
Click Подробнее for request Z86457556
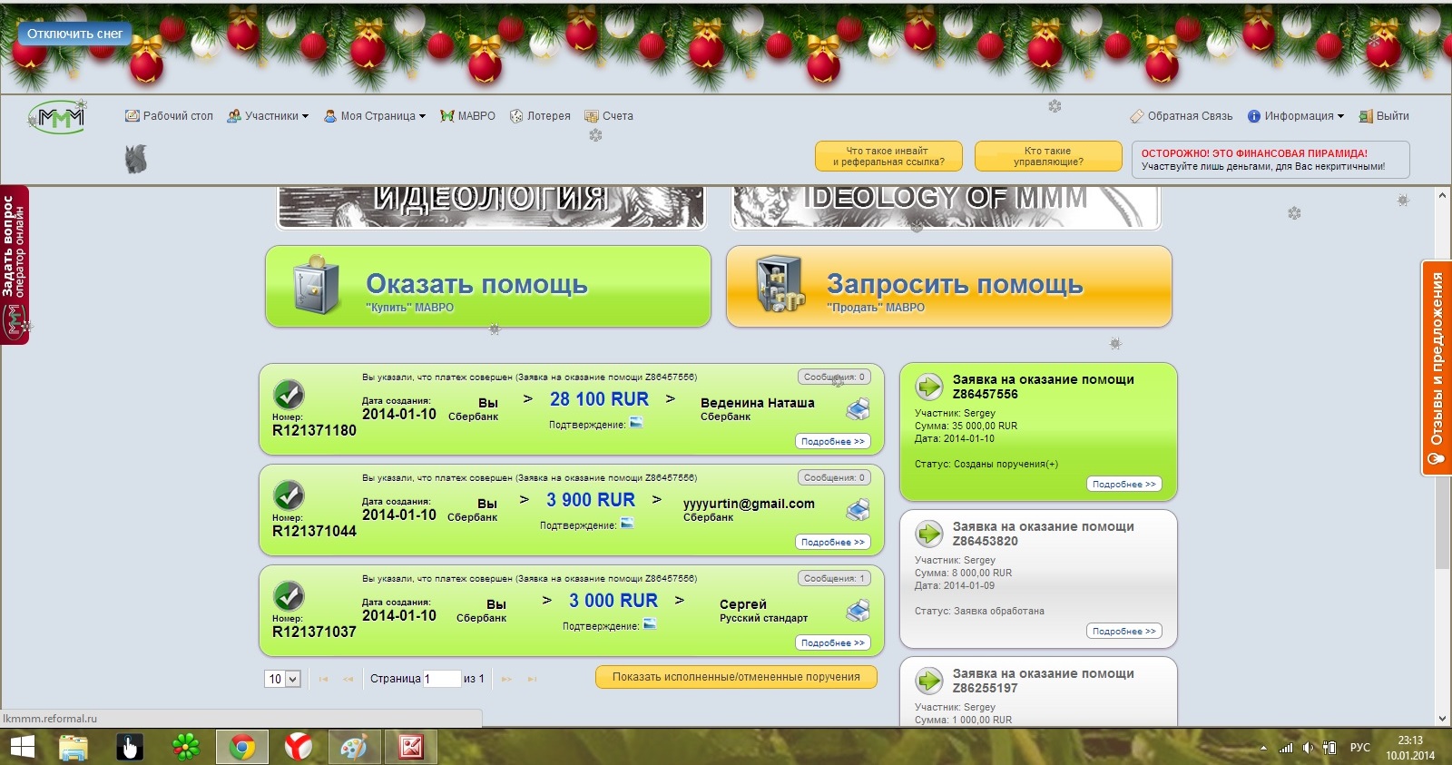pyautogui.click(x=1124, y=485)
